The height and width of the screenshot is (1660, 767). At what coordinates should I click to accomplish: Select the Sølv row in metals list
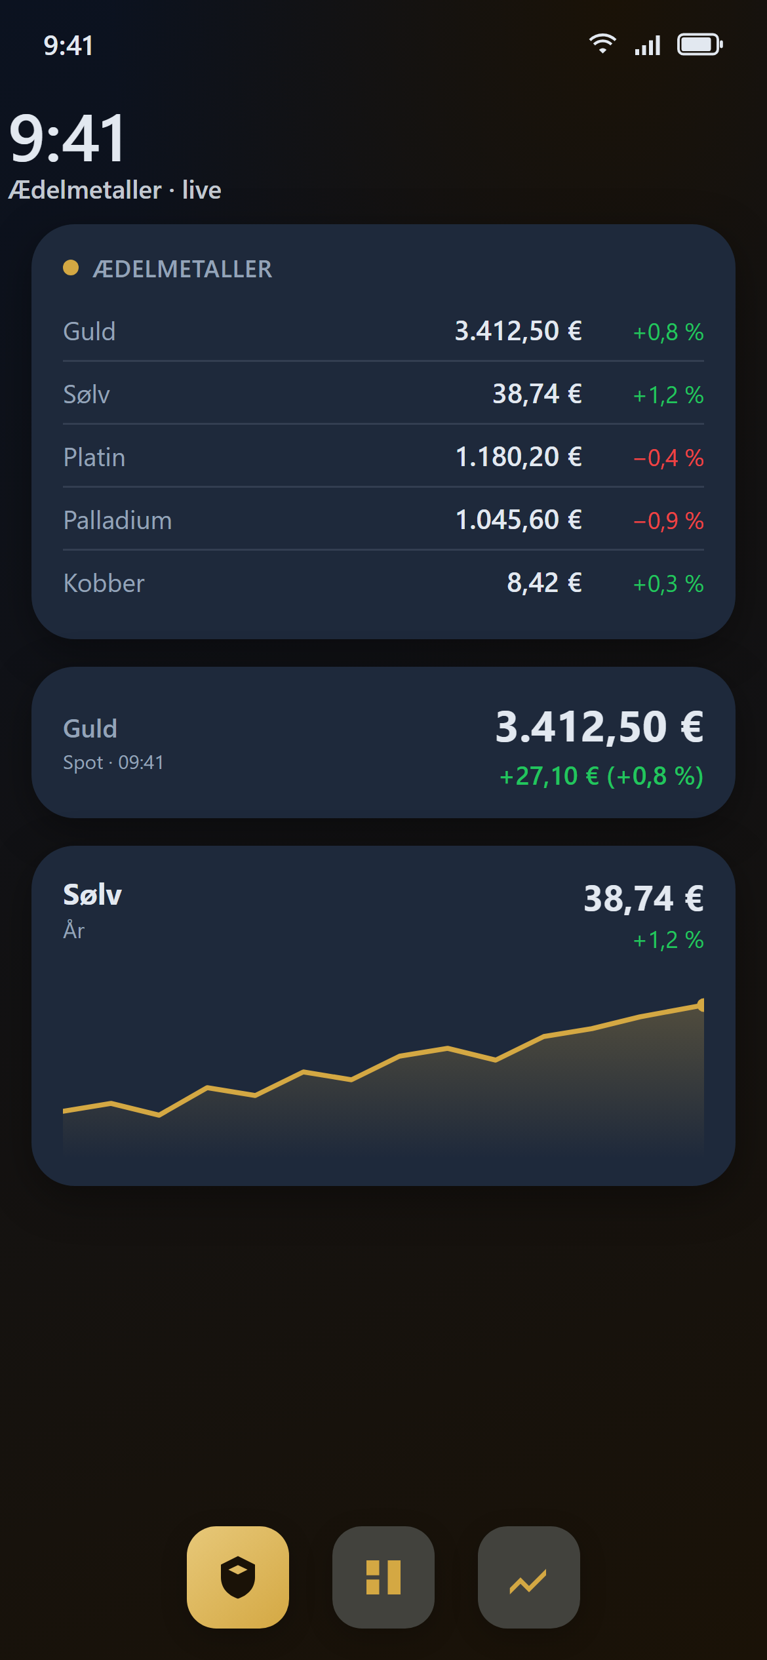[x=383, y=394]
